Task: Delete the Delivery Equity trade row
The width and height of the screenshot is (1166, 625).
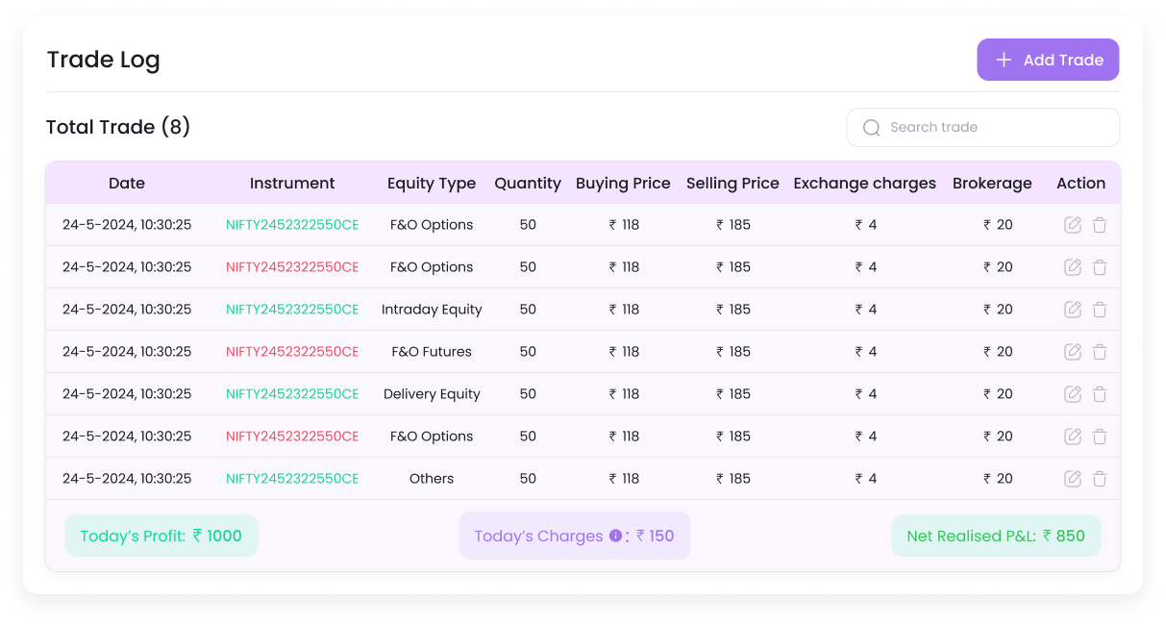Action: 1100,394
